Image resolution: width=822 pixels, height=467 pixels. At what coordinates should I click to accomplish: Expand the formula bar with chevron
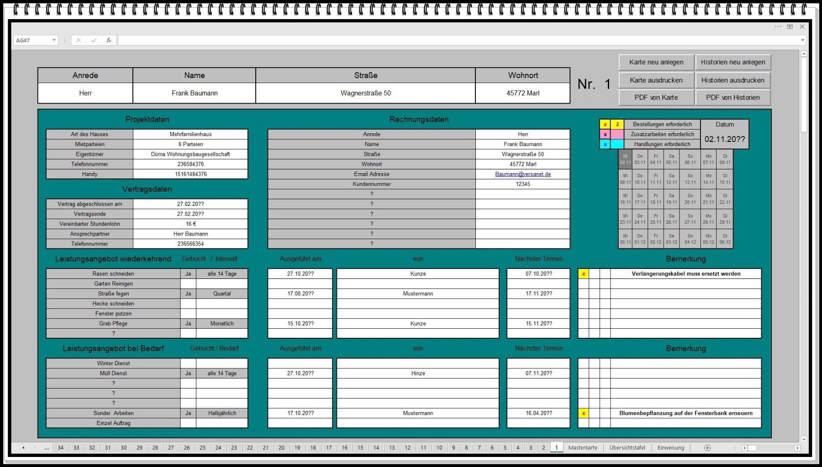803,40
